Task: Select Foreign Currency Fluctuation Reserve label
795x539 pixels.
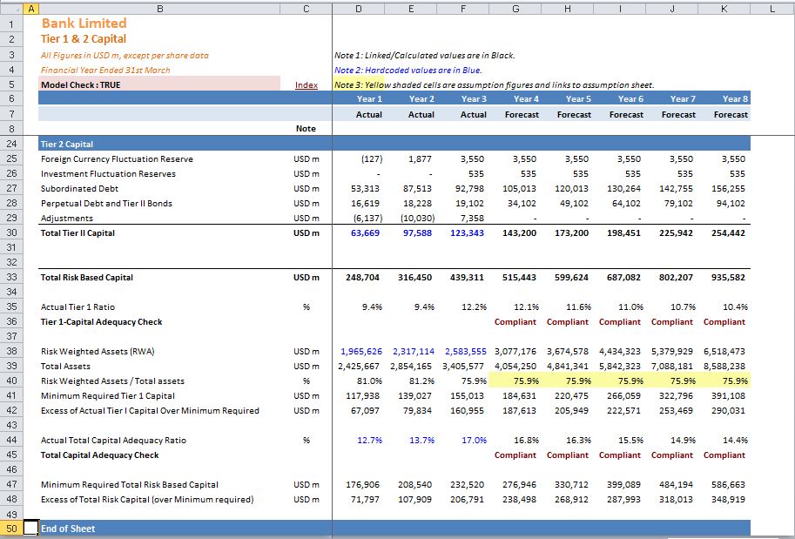Action: click(118, 159)
